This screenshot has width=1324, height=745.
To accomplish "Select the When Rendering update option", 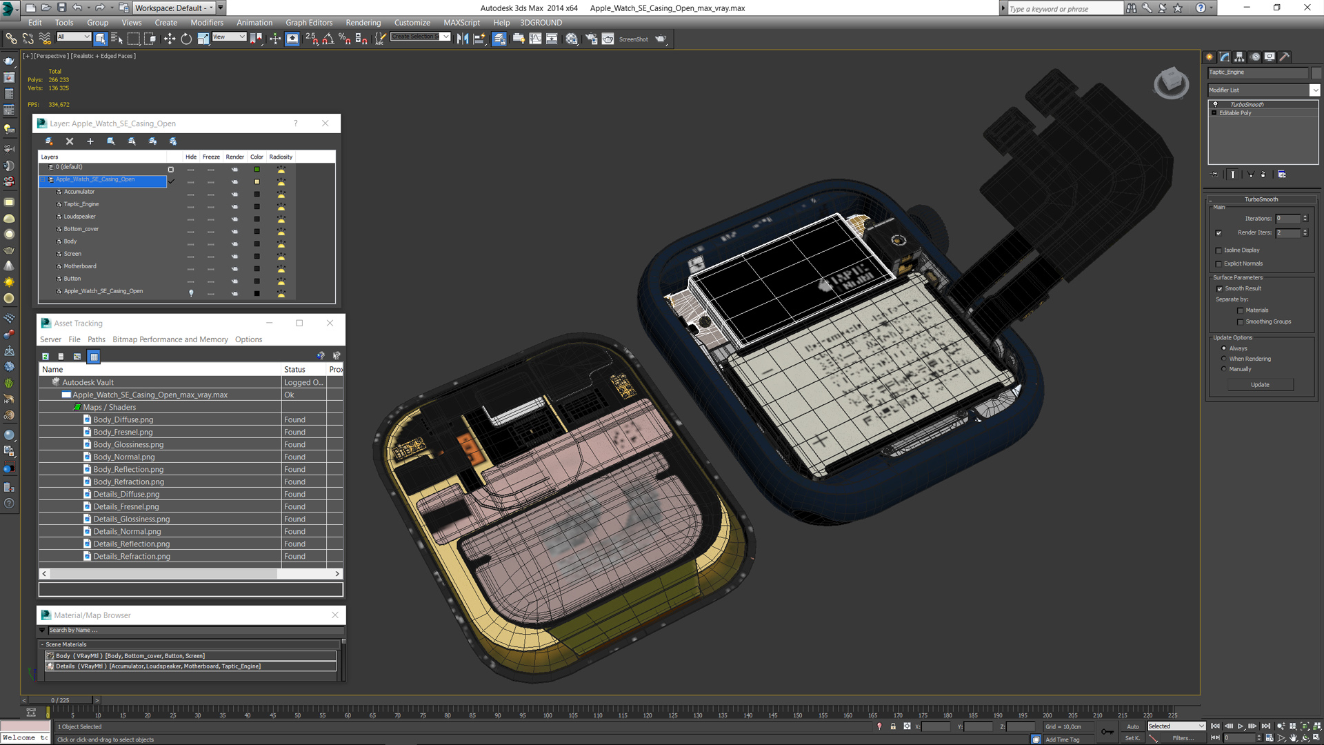I will point(1224,359).
